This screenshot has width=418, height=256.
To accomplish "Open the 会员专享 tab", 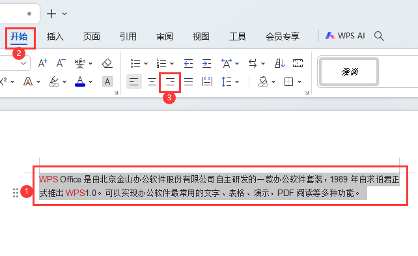I will click(283, 36).
